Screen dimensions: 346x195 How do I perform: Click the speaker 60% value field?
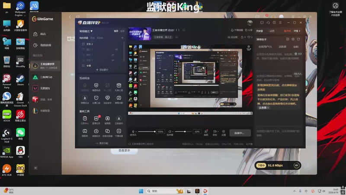(197, 132)
